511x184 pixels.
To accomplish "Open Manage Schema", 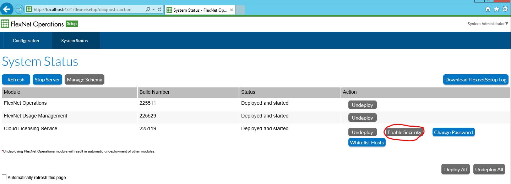I will coord(85,80).
